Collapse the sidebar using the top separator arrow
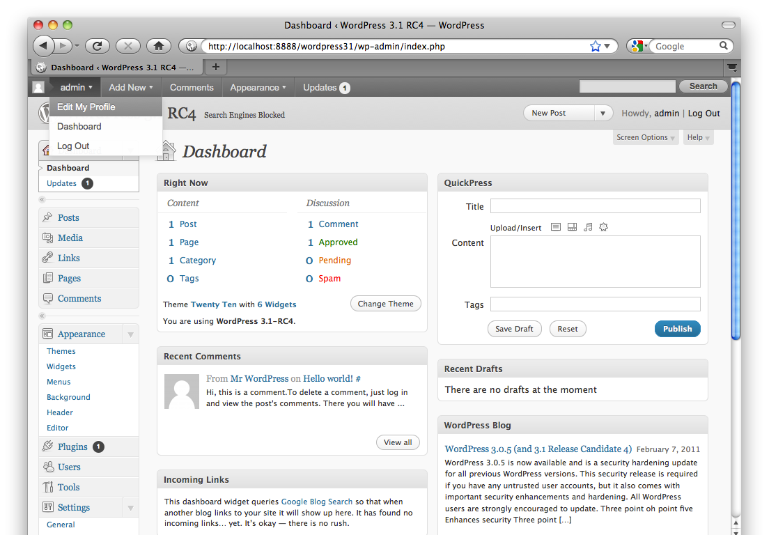Image resolution: width=769 pixels, height=535 pixels. click(42, 200)
